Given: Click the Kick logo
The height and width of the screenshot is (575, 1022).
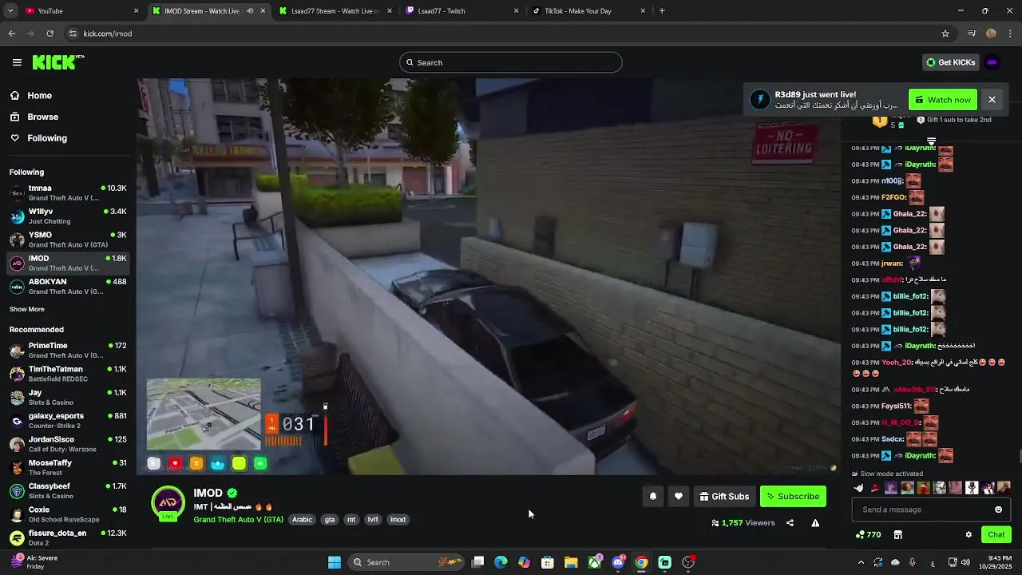Looking at the screenshot, I should [x=58, y=62].
